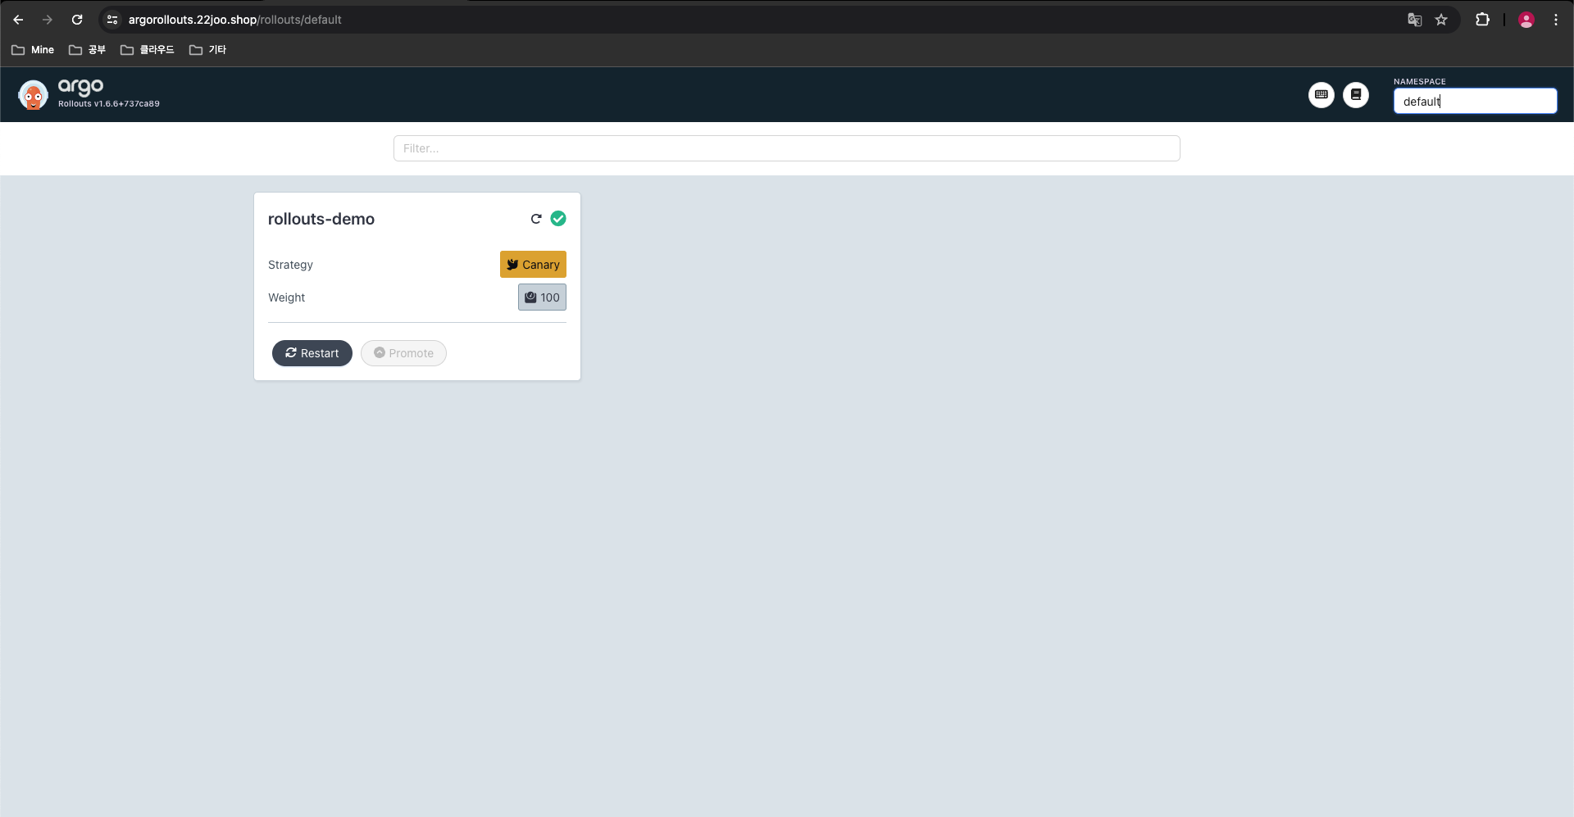Click the Namespace input containing default
The image size is (1574, 817).
[x=1475, y=101]
